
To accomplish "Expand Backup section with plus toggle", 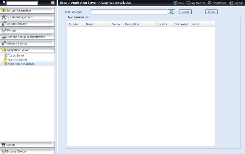I will tap(53, 143).
